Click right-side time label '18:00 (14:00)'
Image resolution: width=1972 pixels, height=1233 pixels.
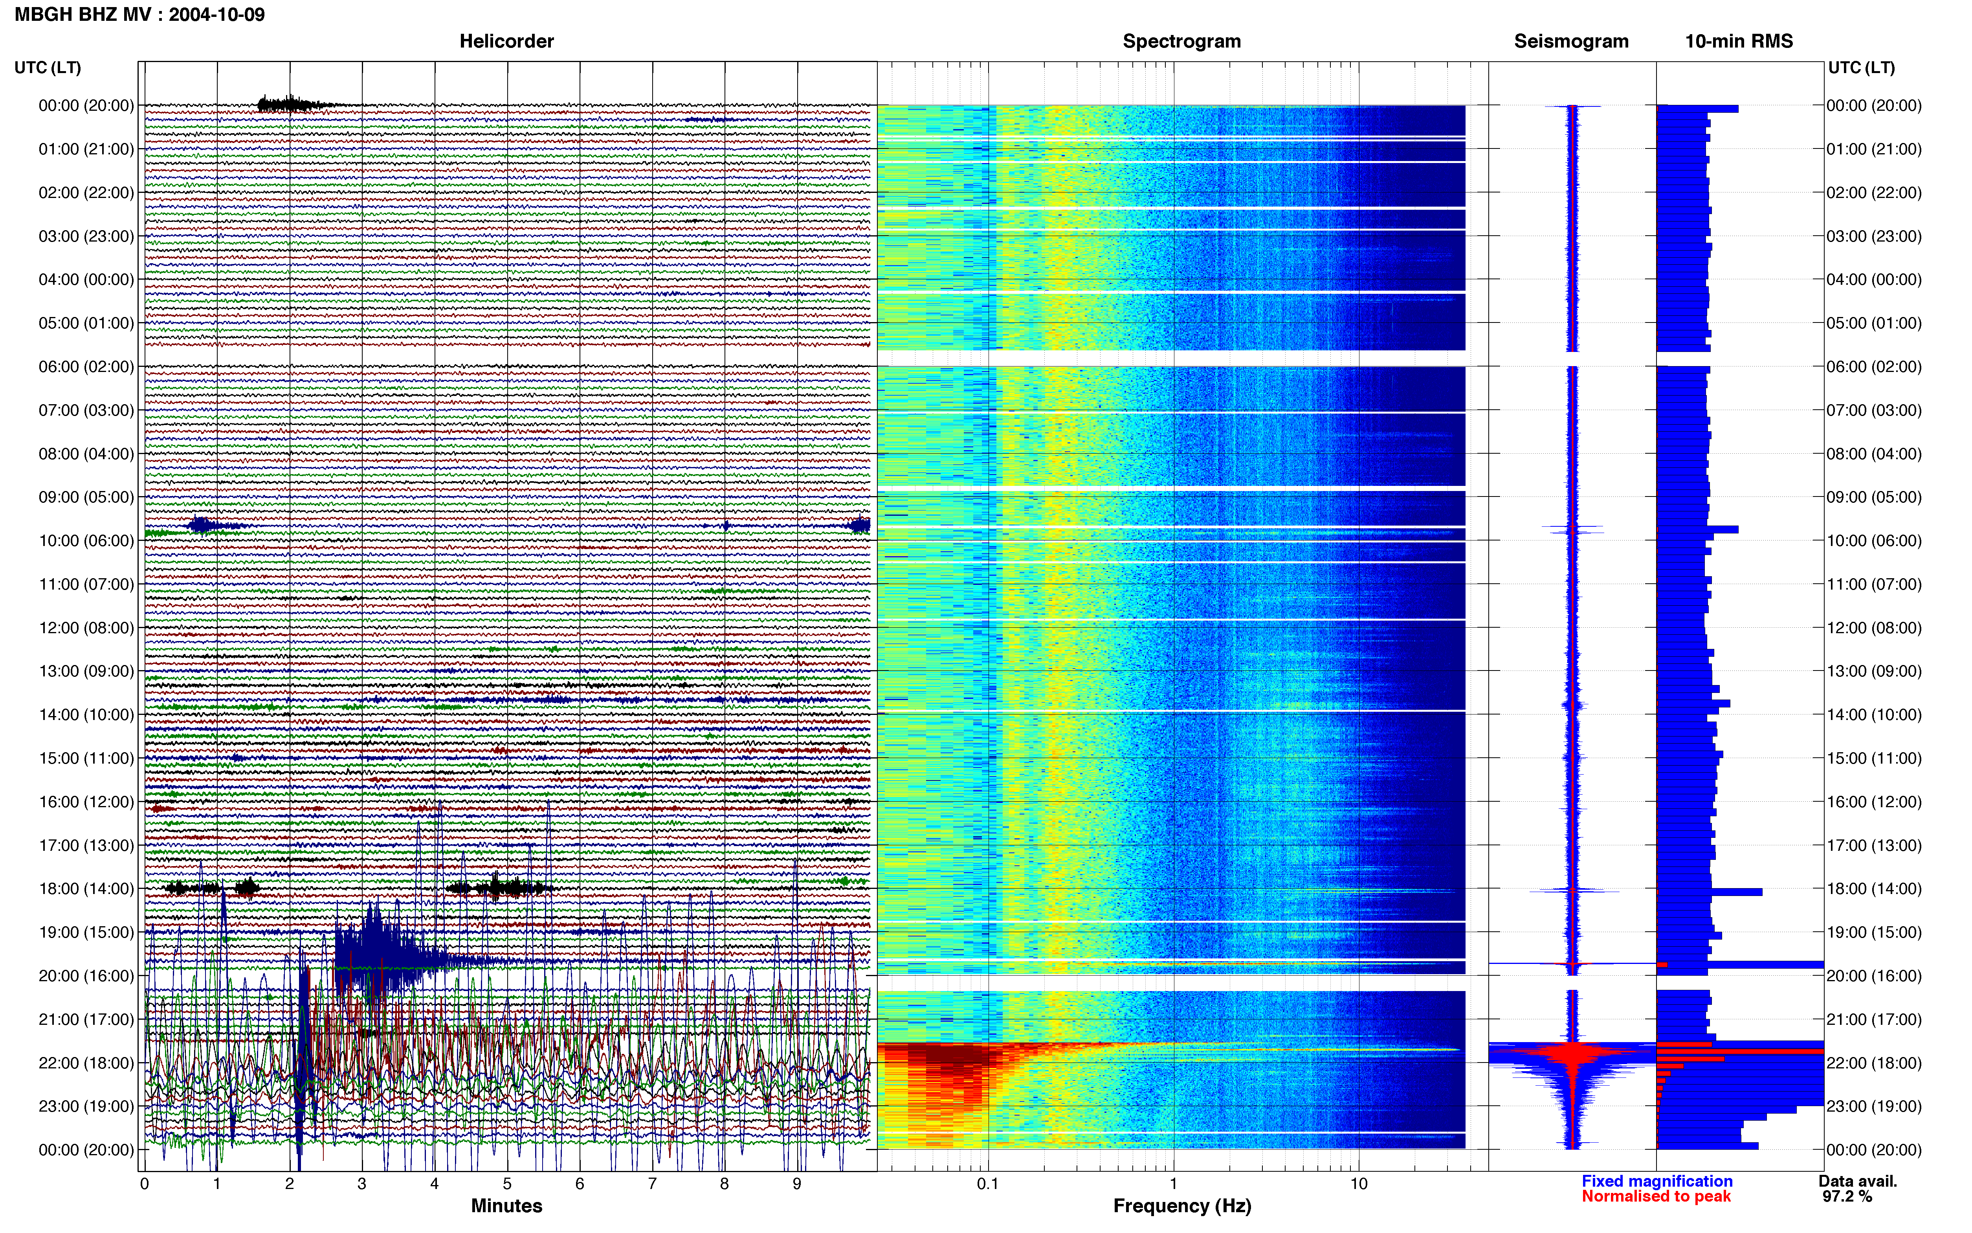coord(1874,889)
